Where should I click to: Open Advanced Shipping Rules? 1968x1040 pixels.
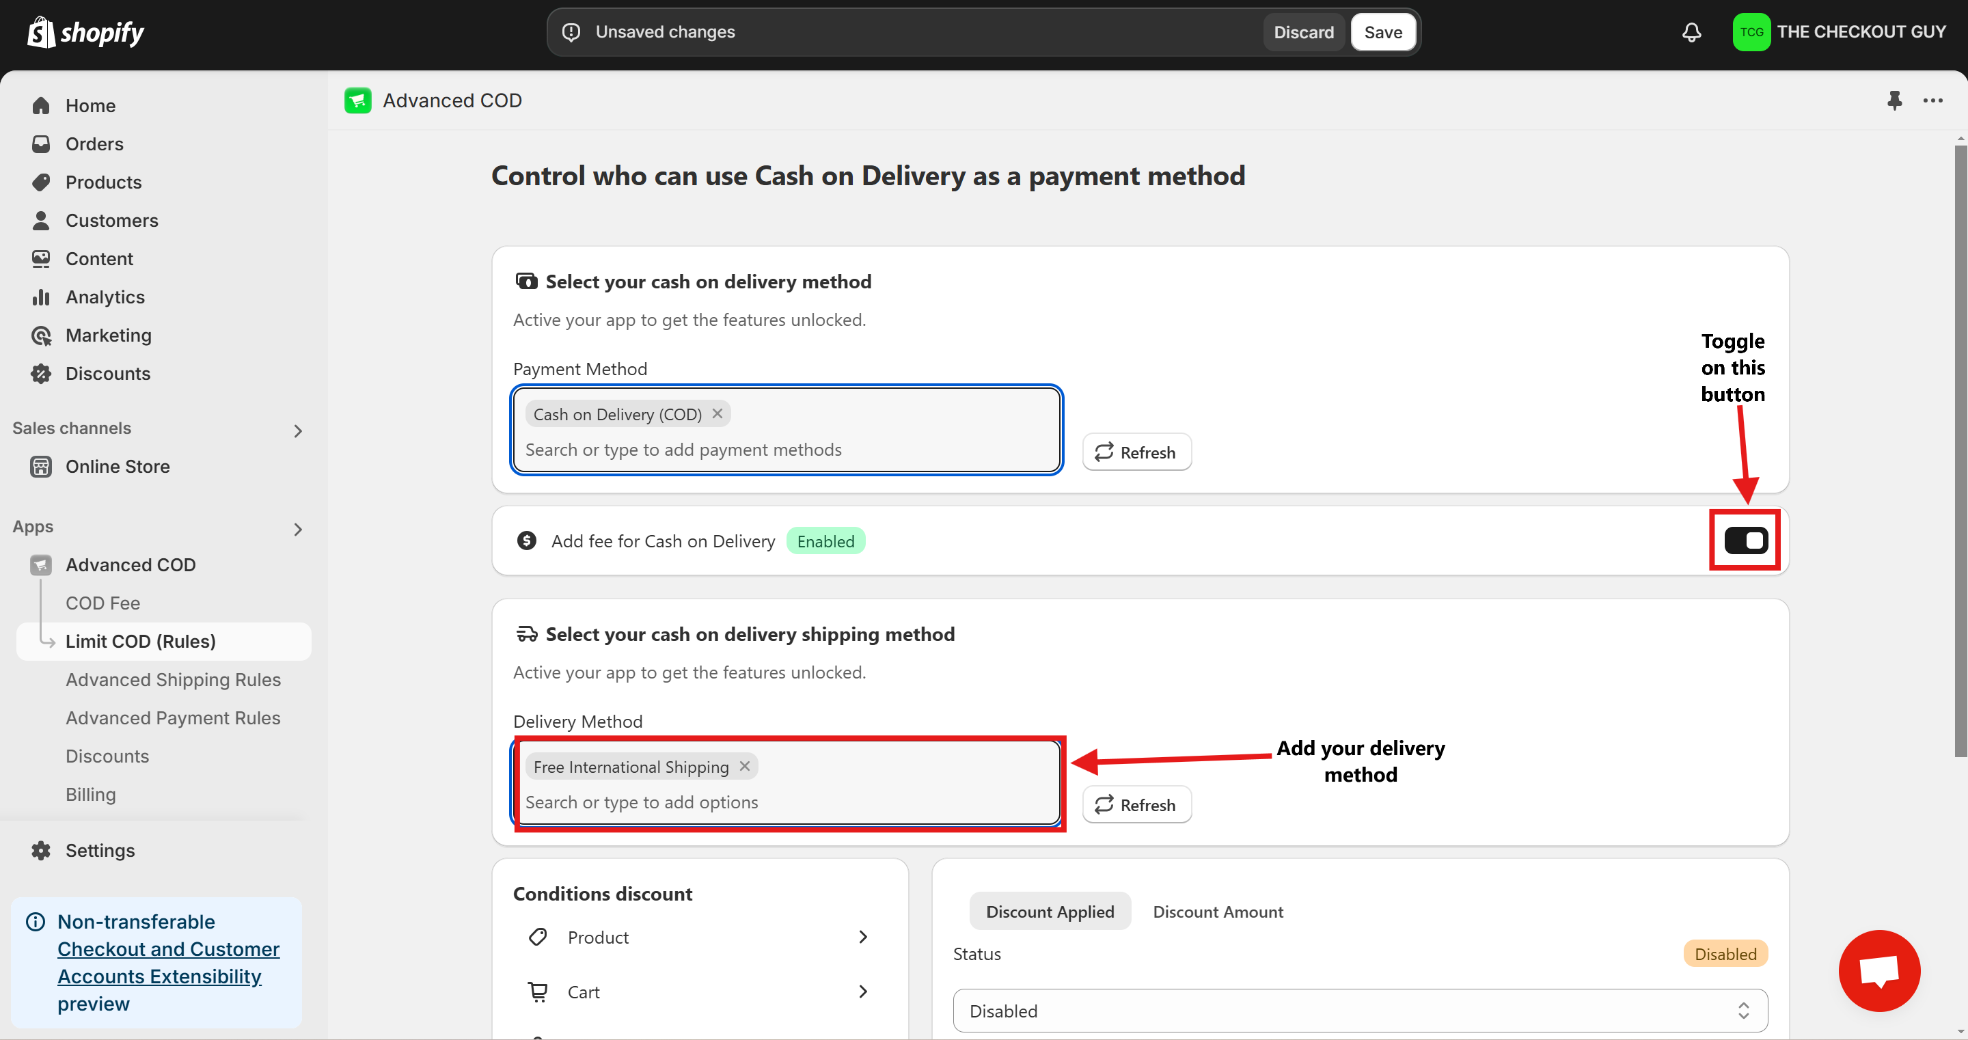(x=174, y=679)
